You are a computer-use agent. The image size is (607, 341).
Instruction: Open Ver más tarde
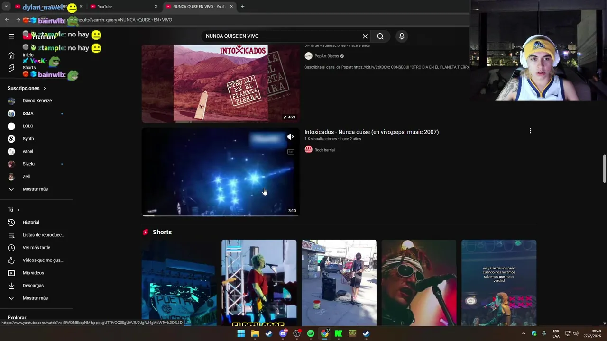coord(36,247)
